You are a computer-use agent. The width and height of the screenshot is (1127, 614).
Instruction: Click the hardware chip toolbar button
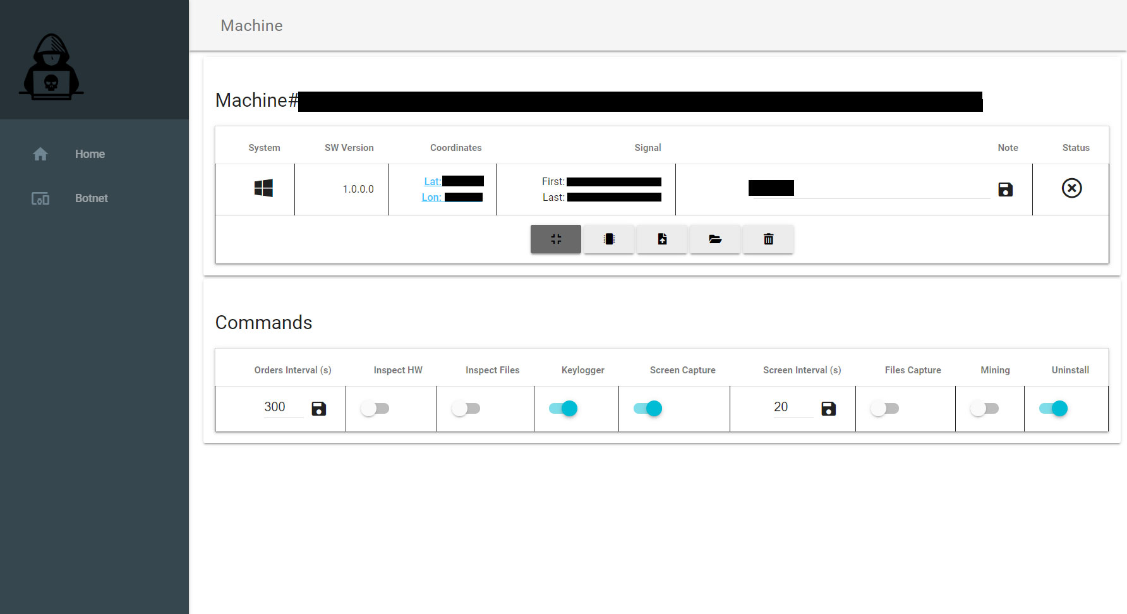click(609, 239)
